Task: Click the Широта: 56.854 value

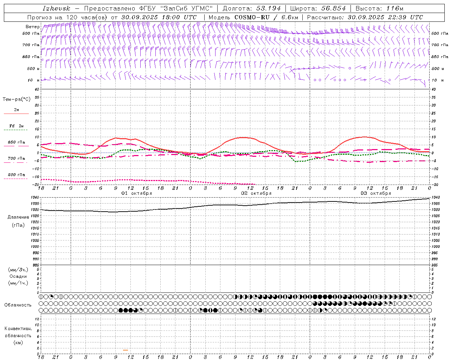Action: [x=318, y=8]
